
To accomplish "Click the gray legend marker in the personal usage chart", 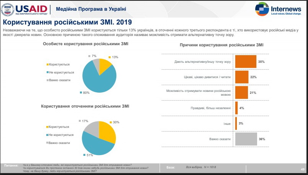I will coord(47,80).
